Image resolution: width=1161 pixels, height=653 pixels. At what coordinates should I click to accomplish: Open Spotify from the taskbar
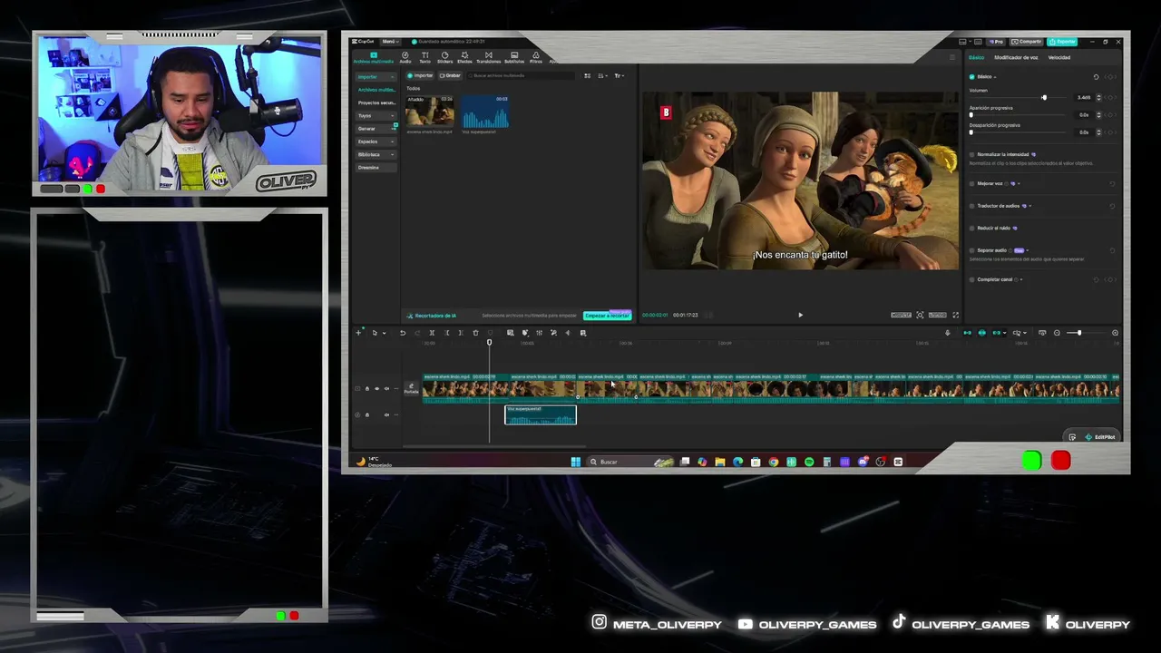(x=809, y=462)
